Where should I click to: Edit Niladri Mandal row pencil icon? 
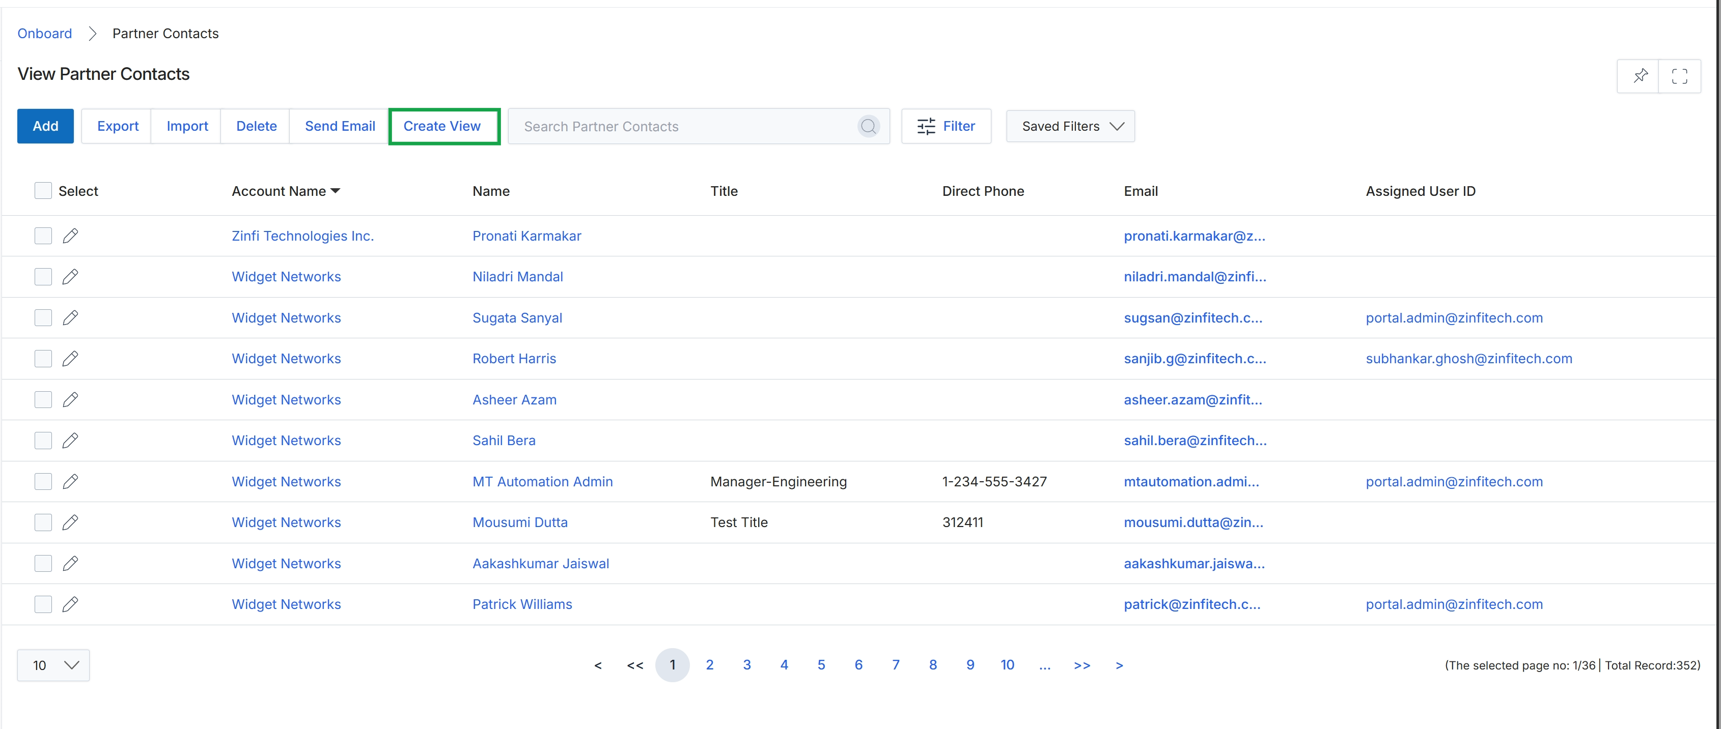pyautogui.click(x=70, y=276)
